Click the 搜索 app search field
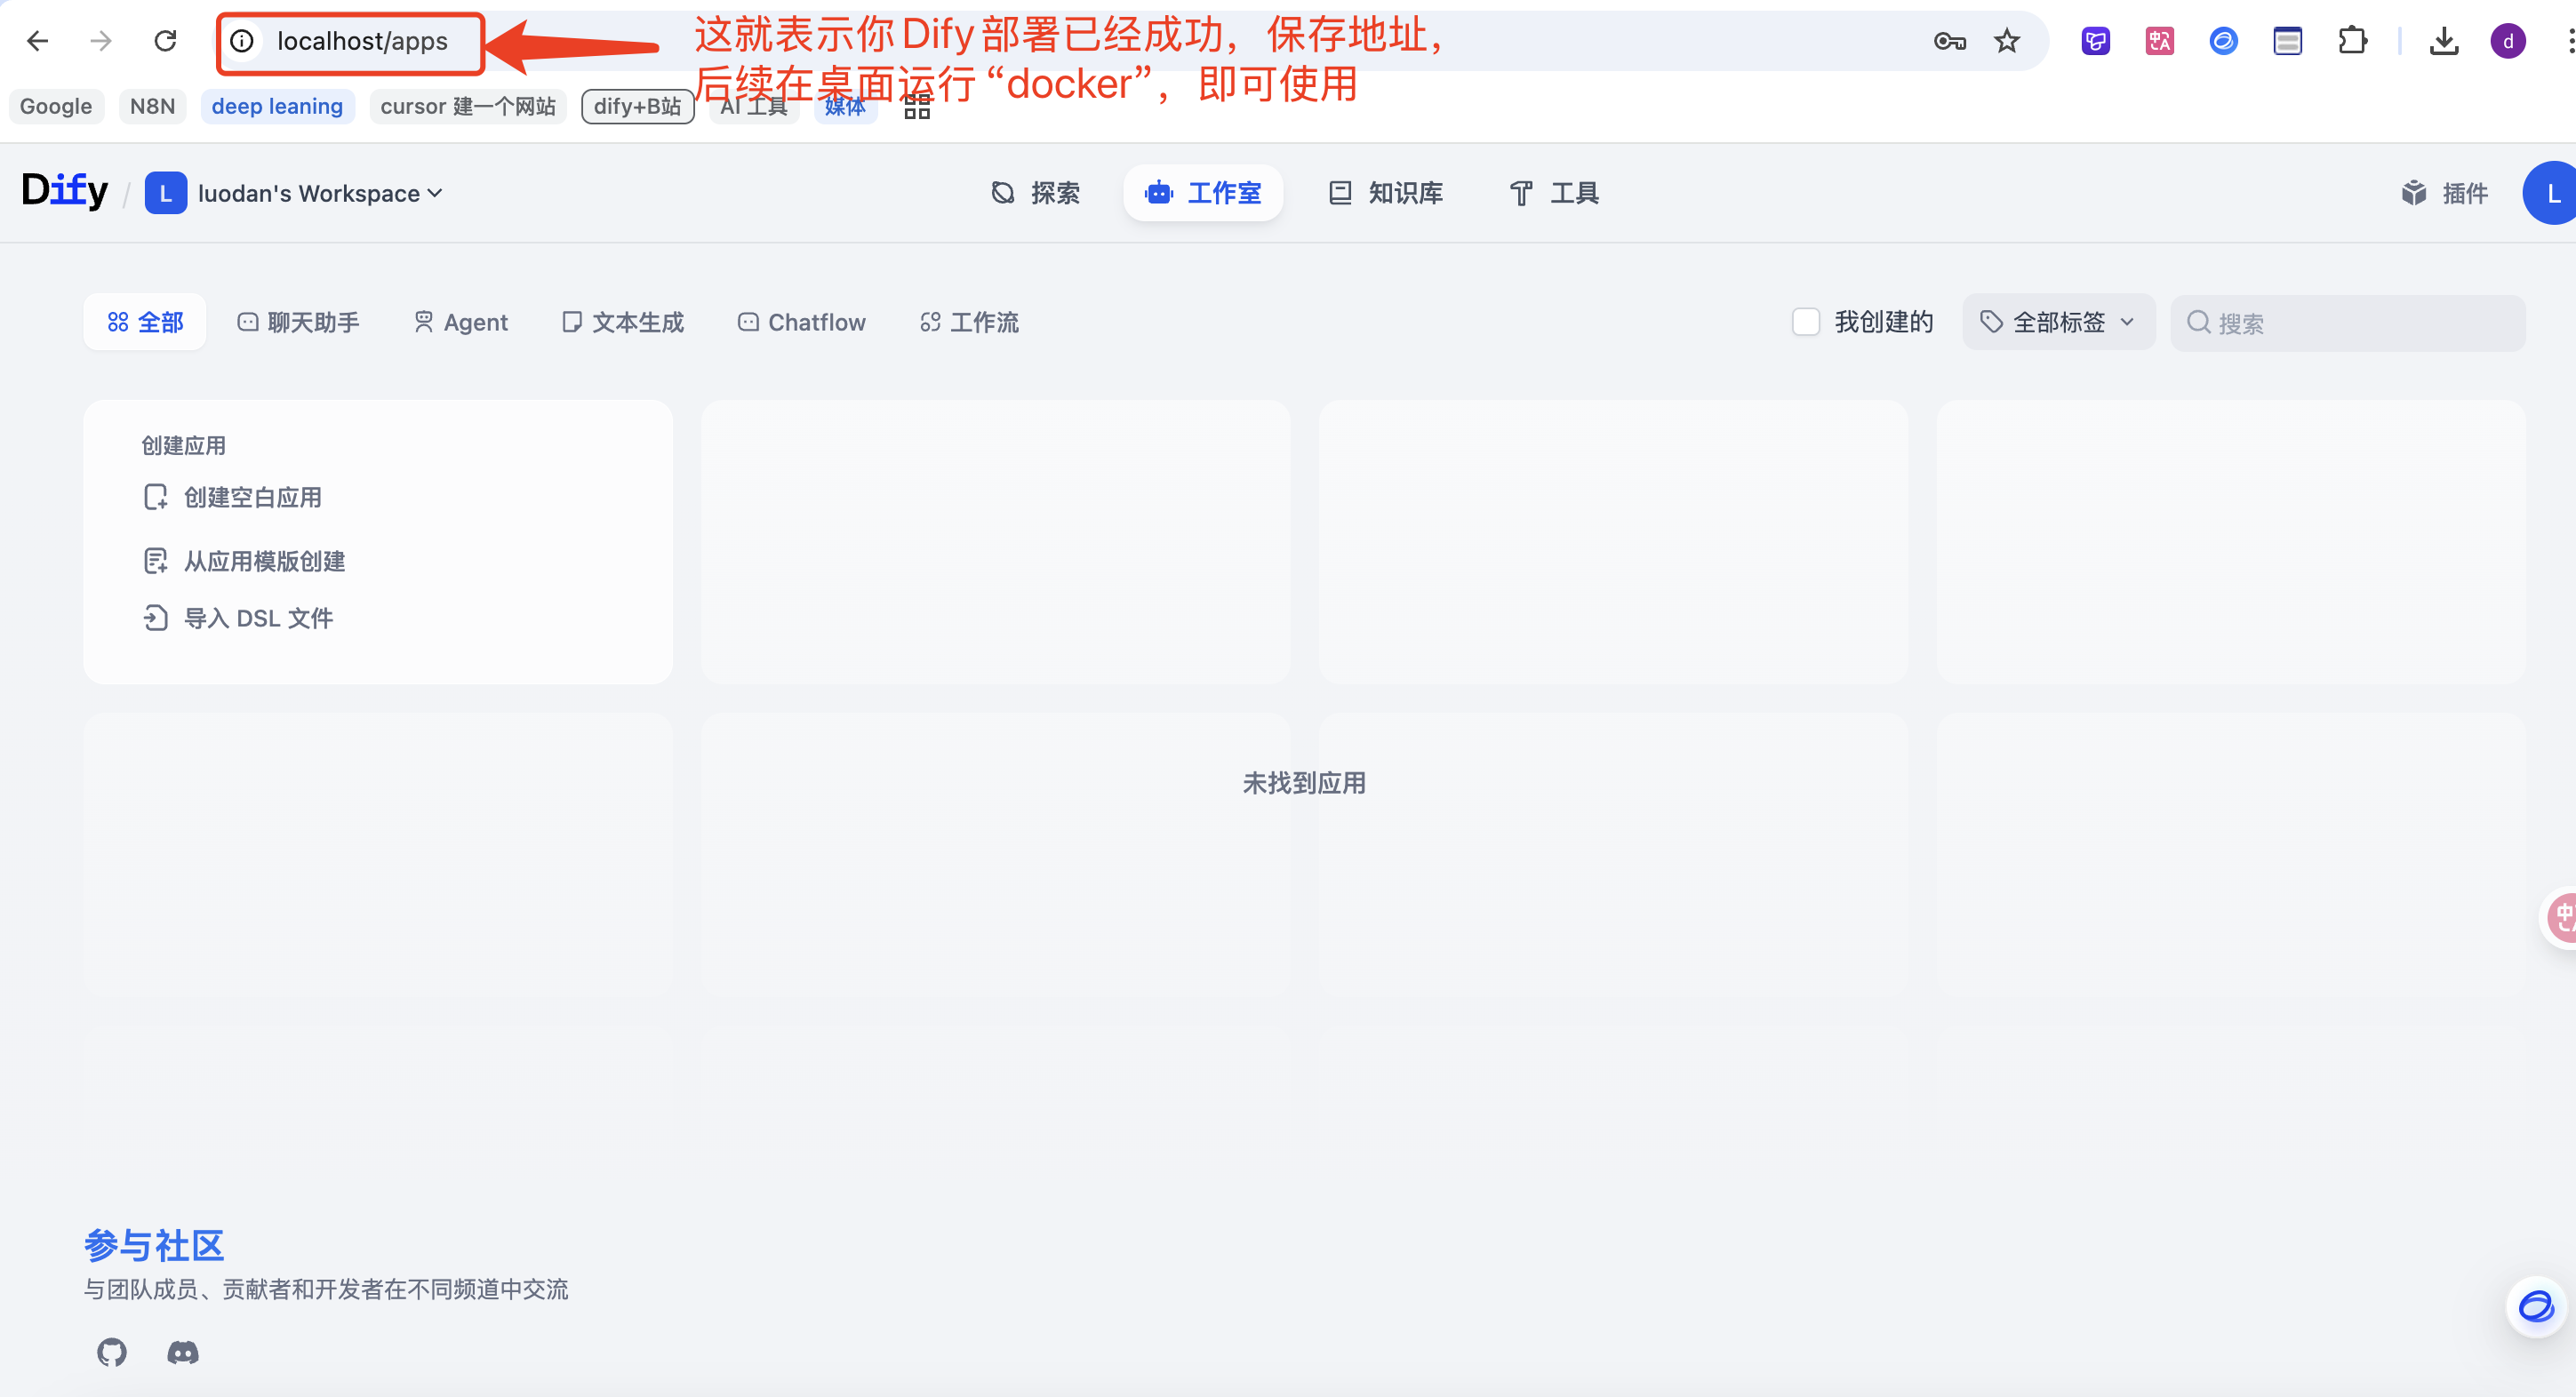The height and width of the screenshot is (1397, 2576). click(x=2347, y=322)
